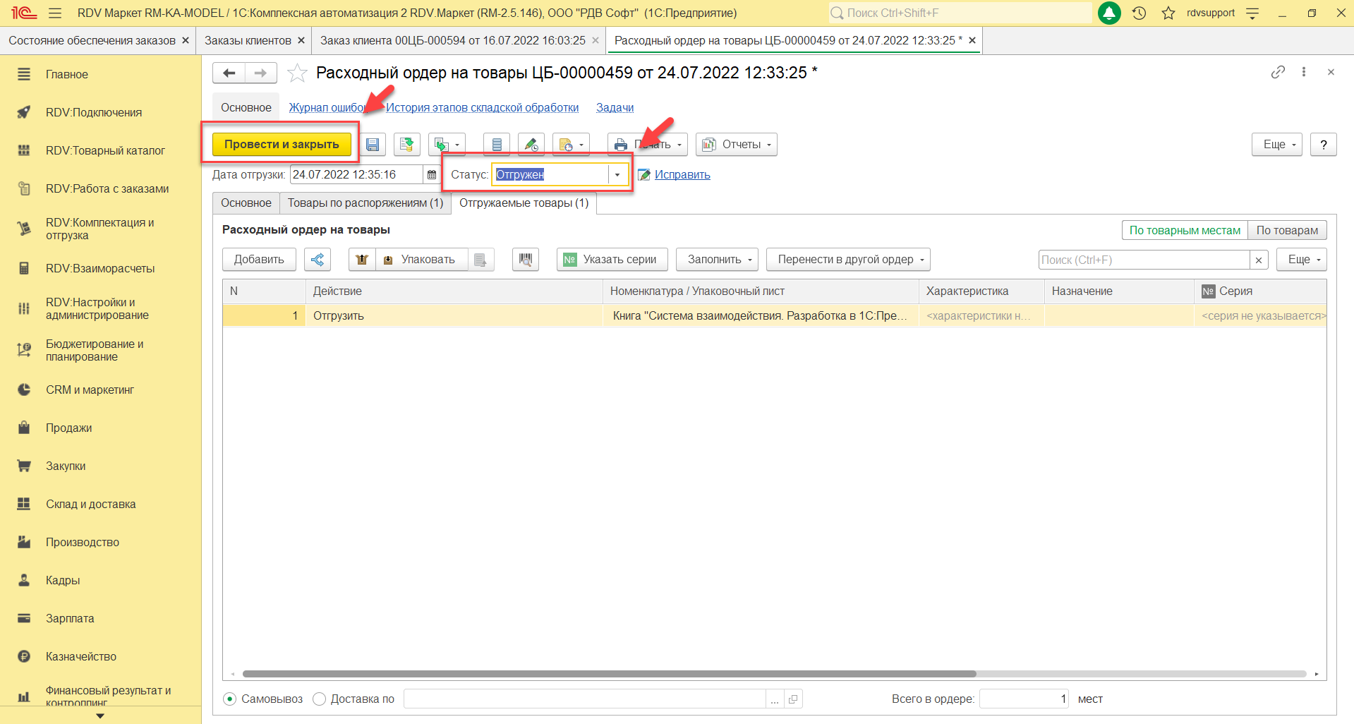Image resolution: width=1354 pixels, height=724 pixels.
Task: Open favorites star in the title bar
Action: click(x=1168, y=13)
